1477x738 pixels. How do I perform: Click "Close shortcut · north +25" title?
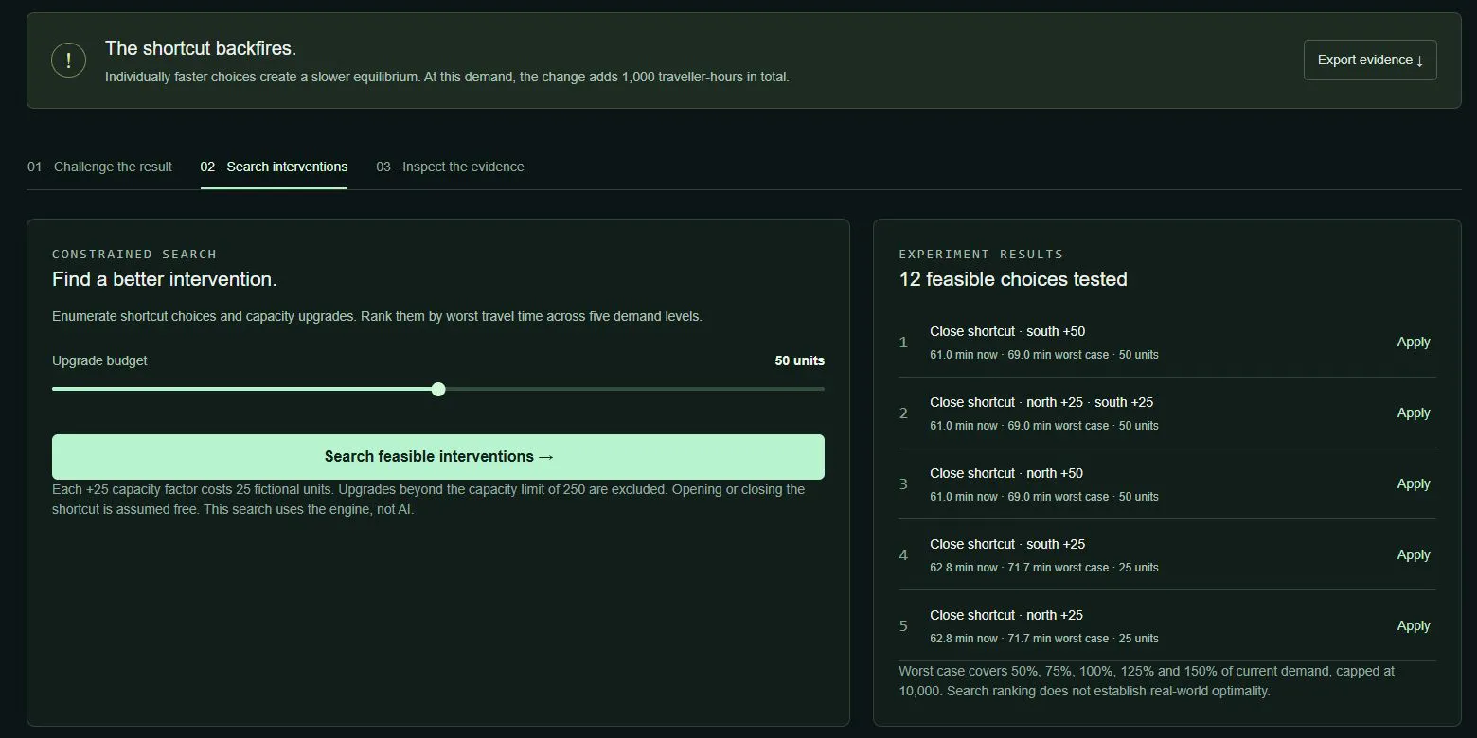1006,615
